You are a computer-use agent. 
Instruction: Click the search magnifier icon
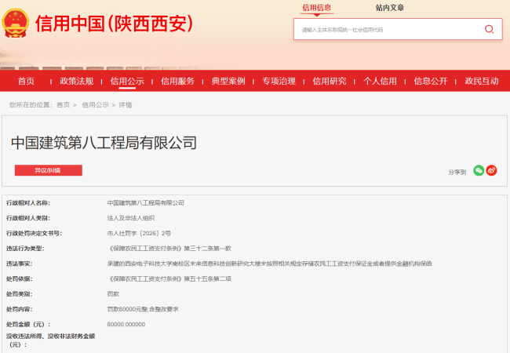tap(489, 29)
